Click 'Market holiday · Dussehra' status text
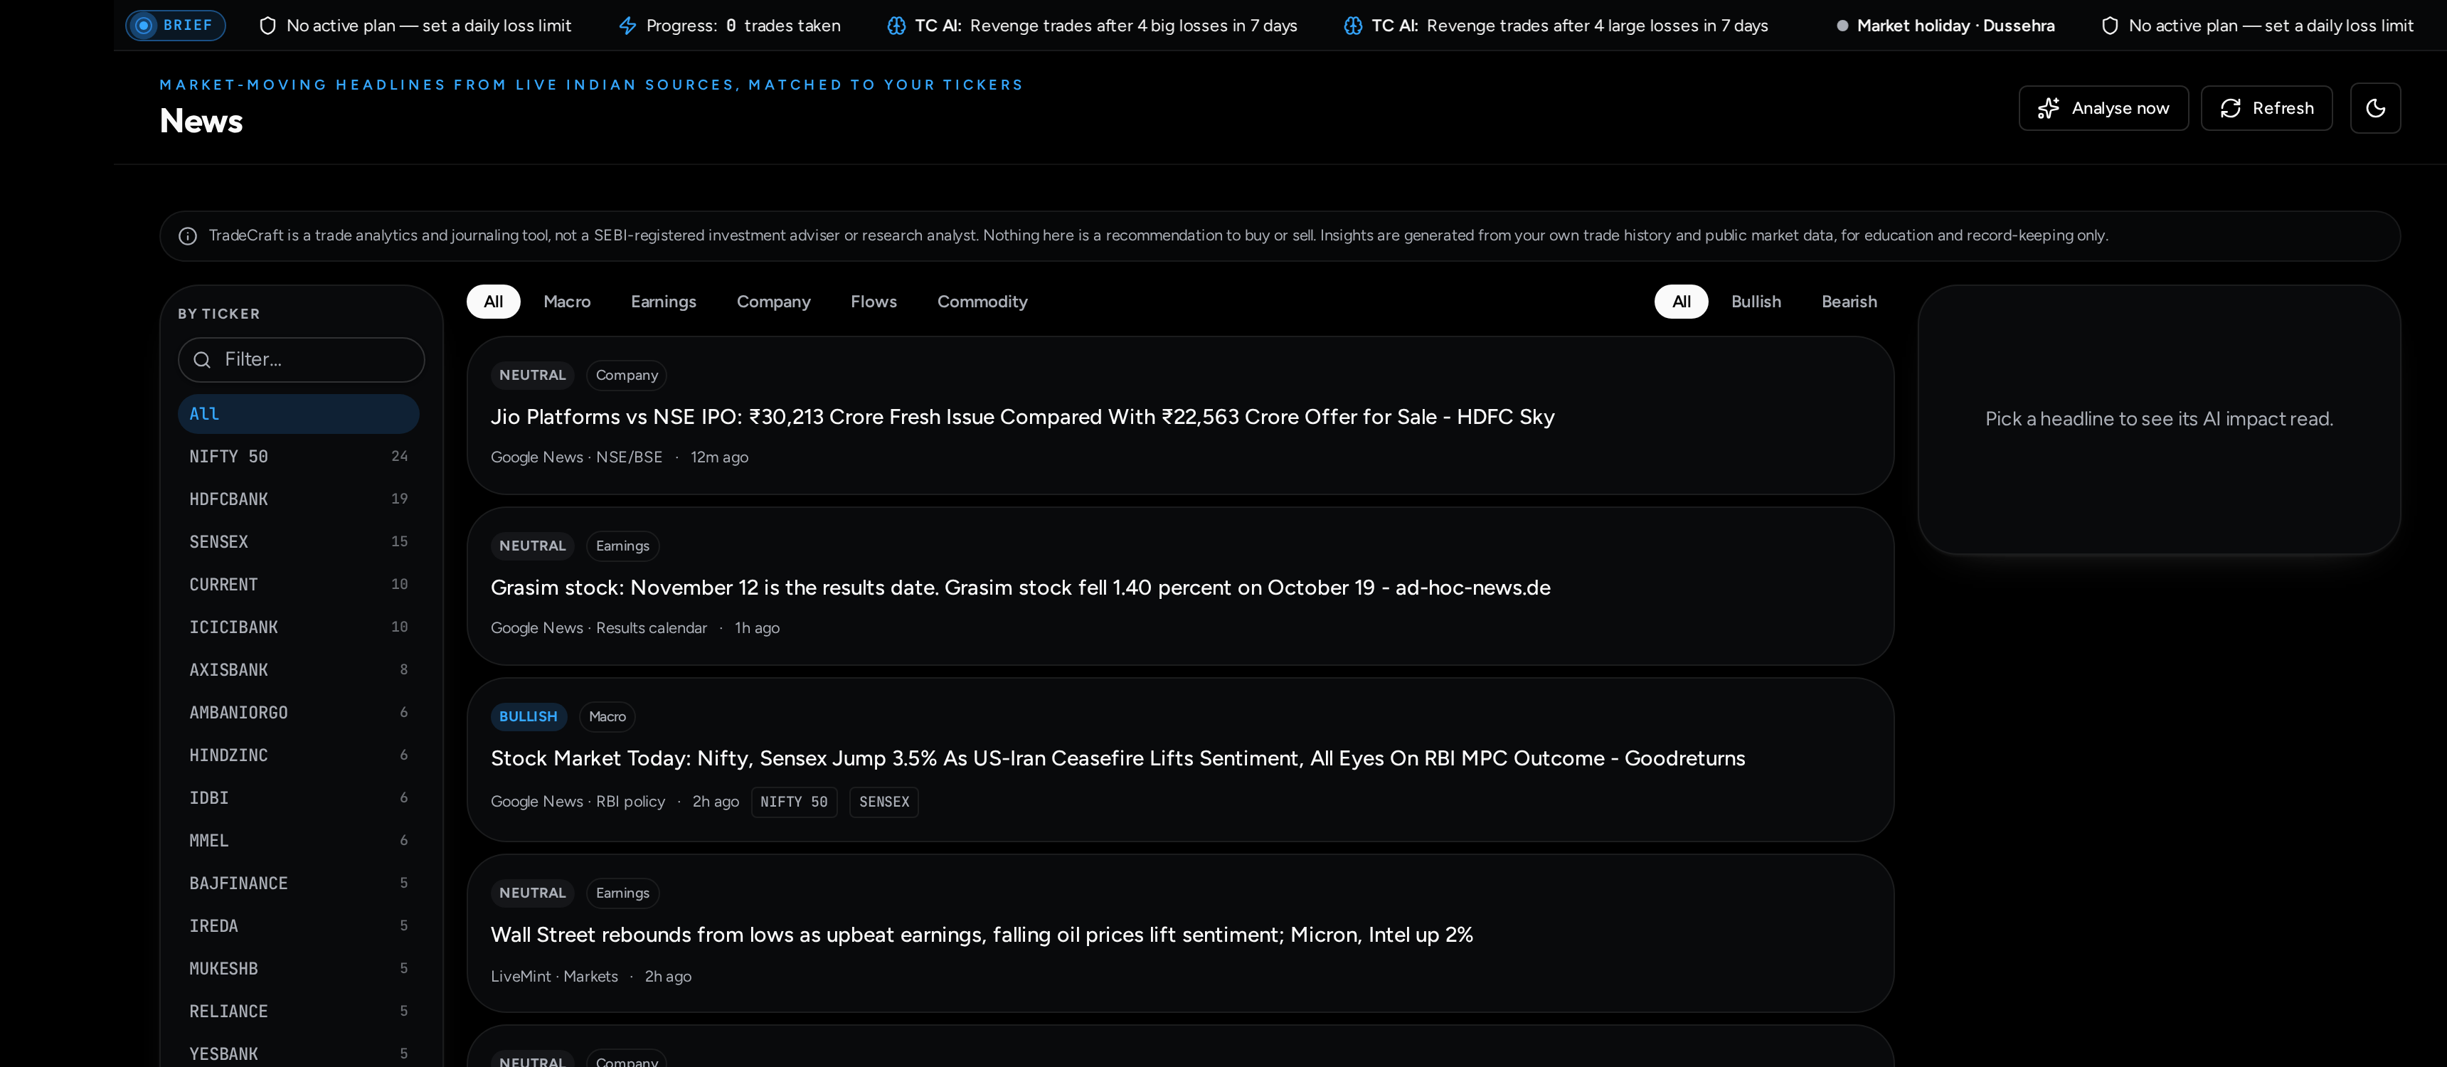The height and width of the screenshot is (1067, 2447). click(x=1955, y=26)
